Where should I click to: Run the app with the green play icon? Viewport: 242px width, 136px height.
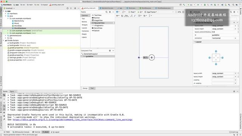tap(198, 5)
